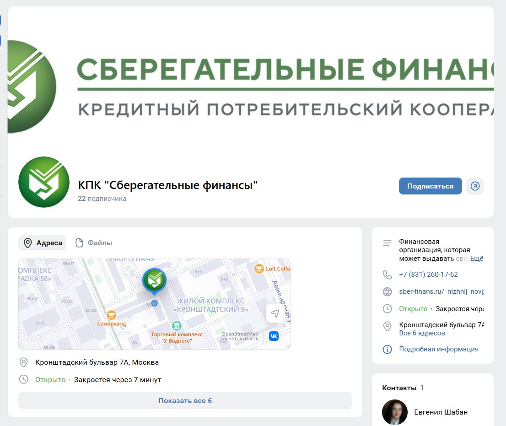Screen dimensions: 506x426
Task: Click the Самарканд cafe marker on map
Action: (111, 318)
